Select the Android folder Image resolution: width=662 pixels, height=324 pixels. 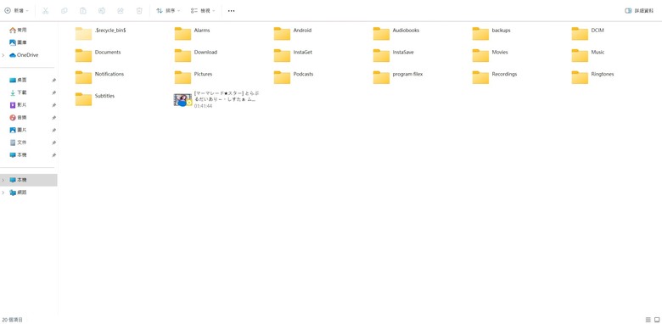(292, 33)
